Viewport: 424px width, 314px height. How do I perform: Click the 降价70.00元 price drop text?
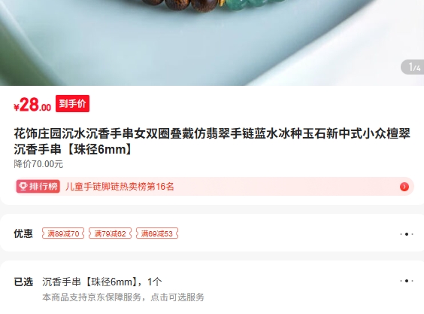pyautogui.click(x=38, y=164)
